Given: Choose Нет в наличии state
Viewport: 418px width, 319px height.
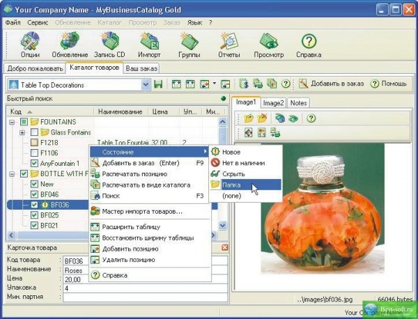Looking at the screenshot, I should pos(245,163).
